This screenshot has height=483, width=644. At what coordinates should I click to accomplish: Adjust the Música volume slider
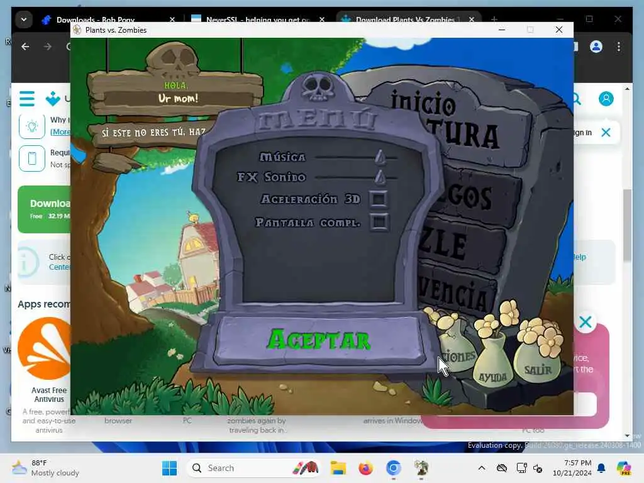(380, 157)
